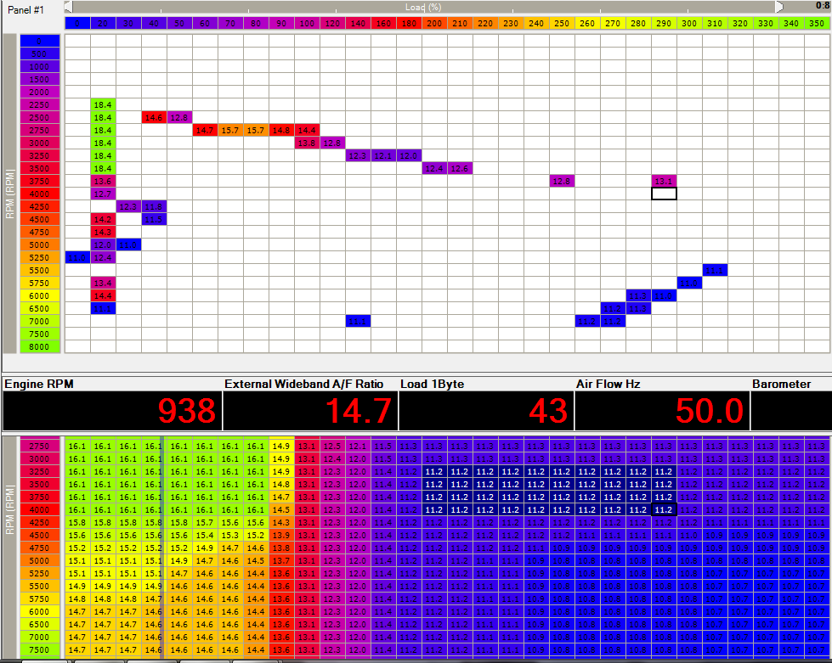Click the 500 RPM row header
832x663 pixels.
[39, 53]
